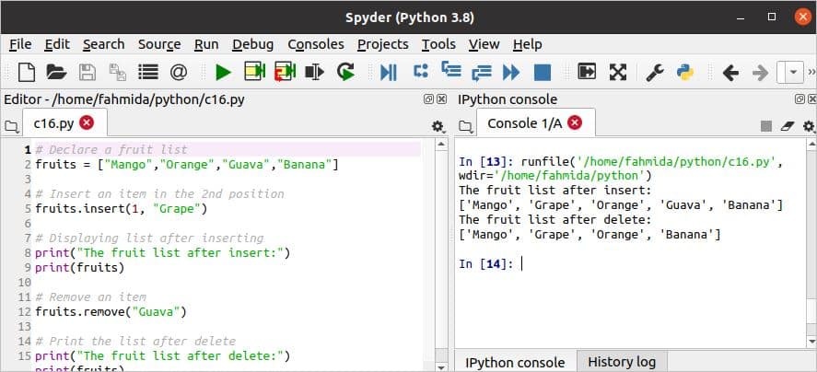This screenshot has height=372, width=817.
Task: Open the Source menu
Action: coord(159,45)
